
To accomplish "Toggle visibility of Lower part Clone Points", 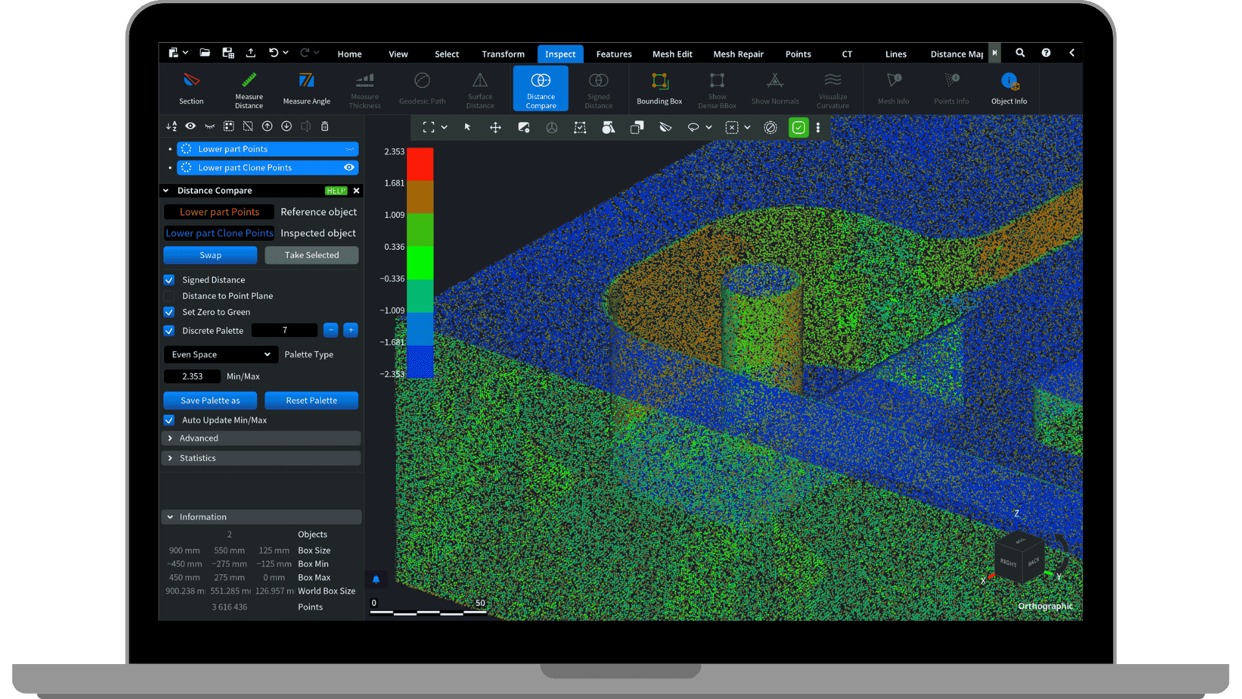I will click(x=349, y=168).
